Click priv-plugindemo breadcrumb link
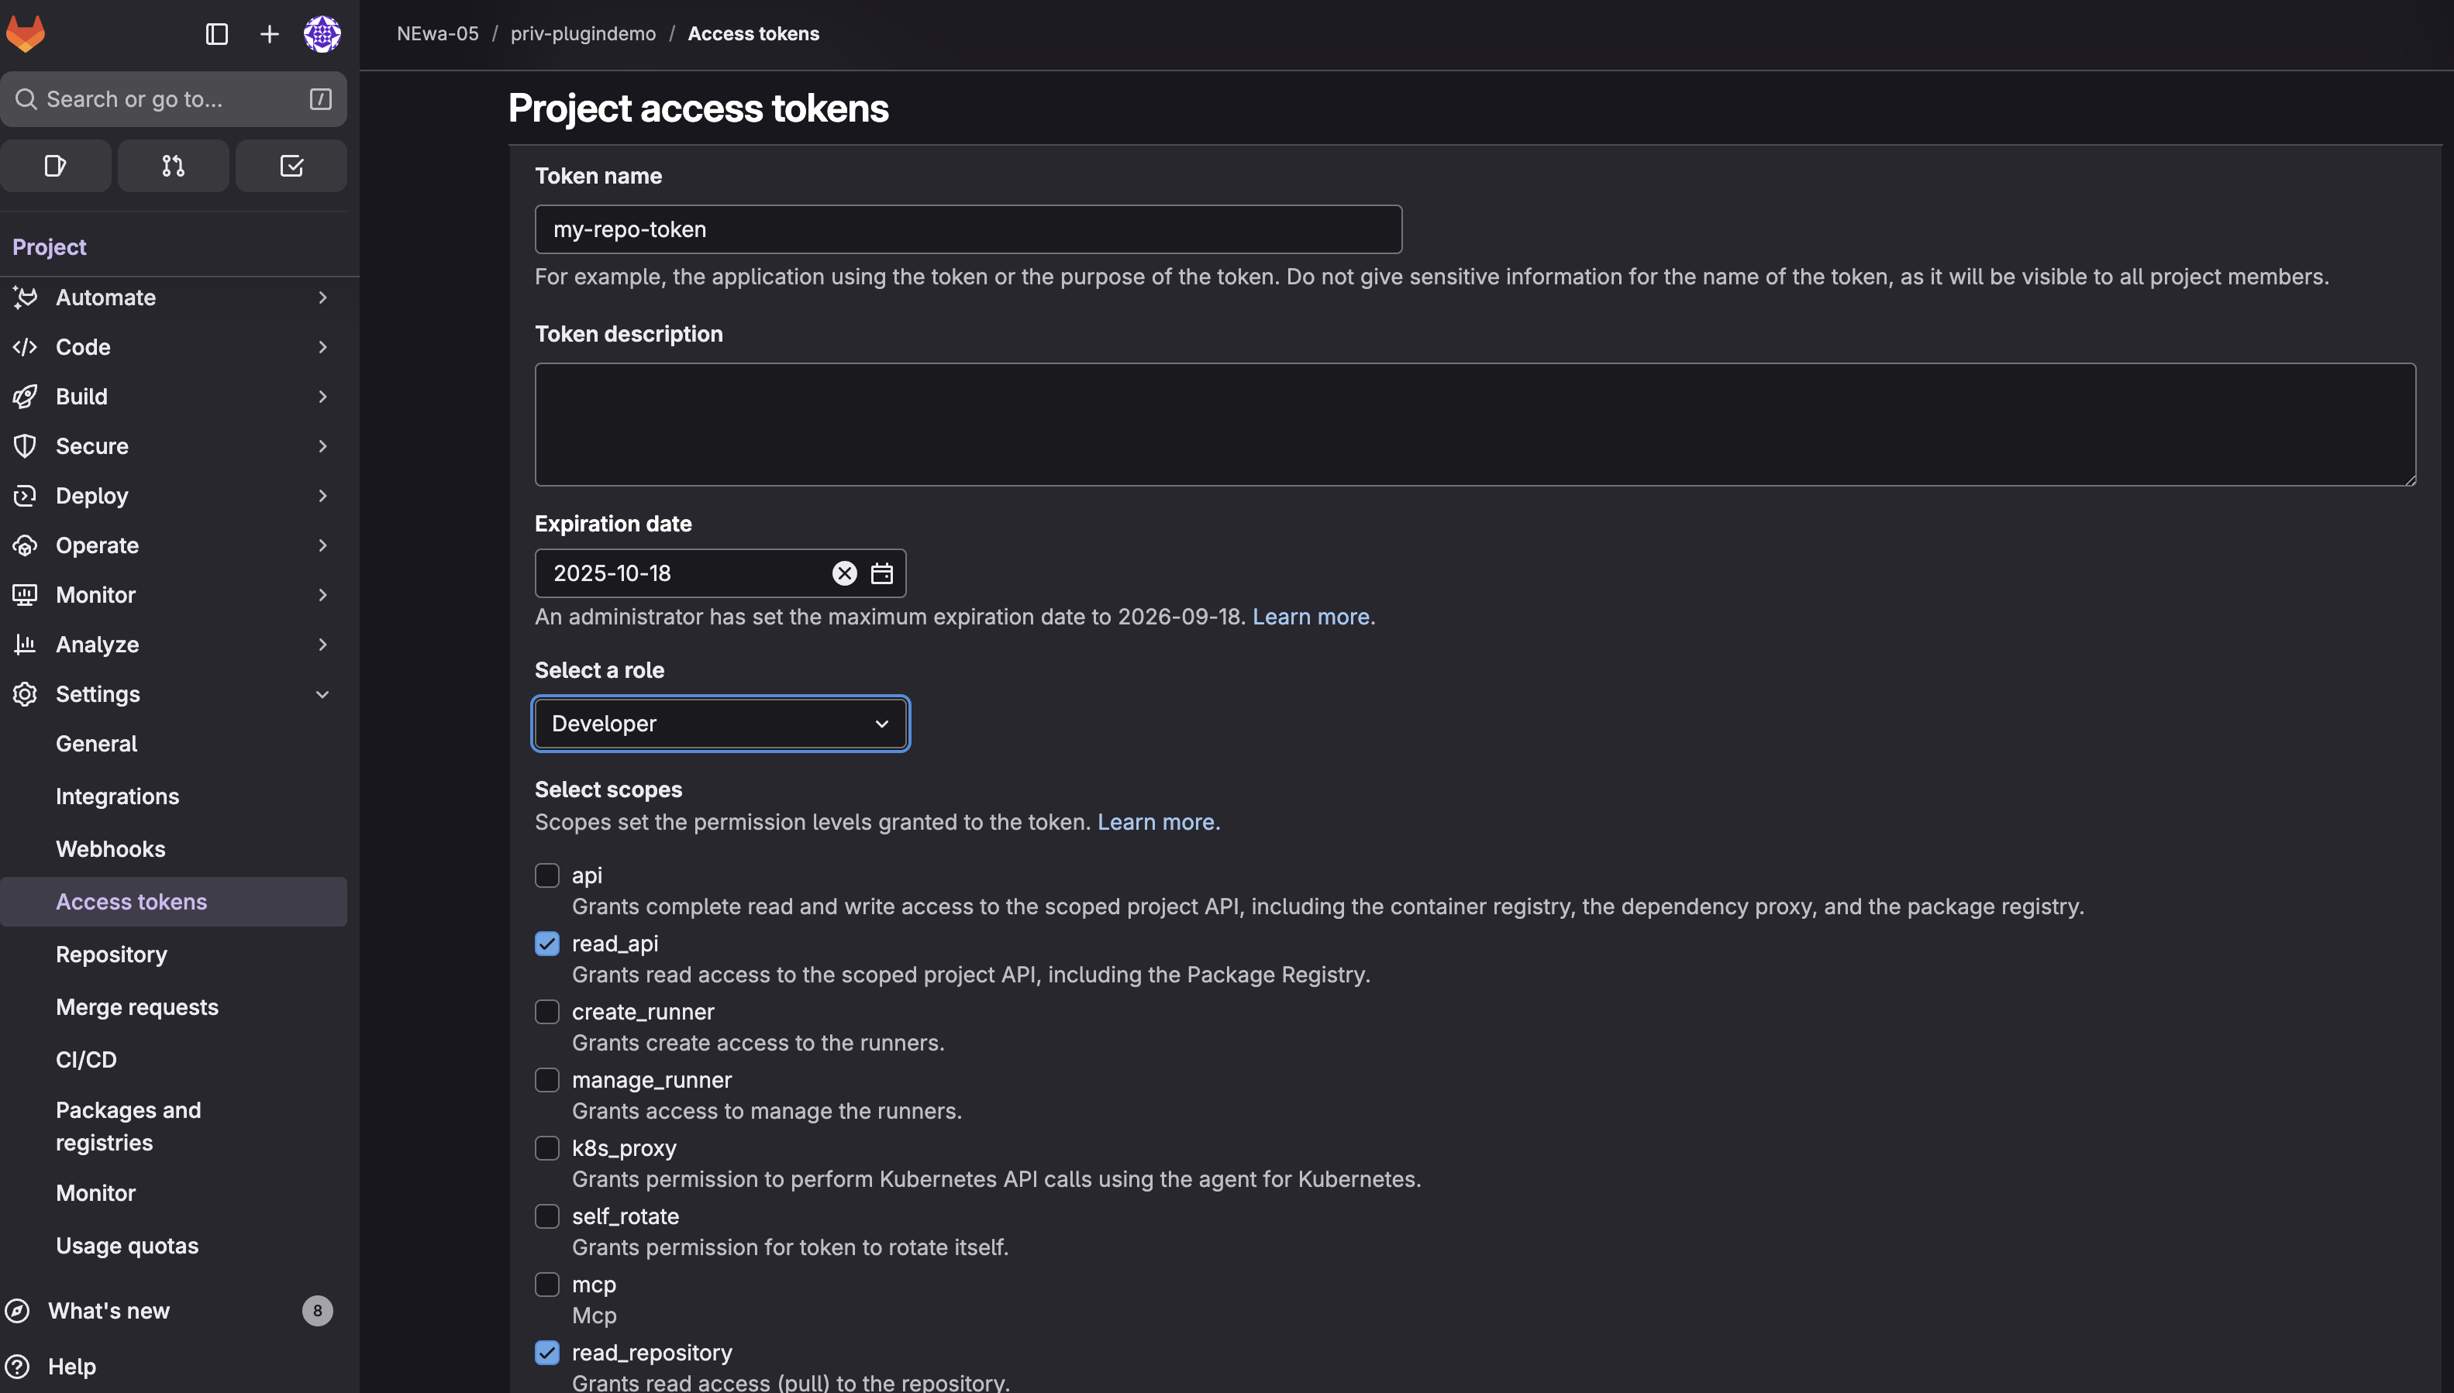 pyautogui.click(x=583, y=33)
